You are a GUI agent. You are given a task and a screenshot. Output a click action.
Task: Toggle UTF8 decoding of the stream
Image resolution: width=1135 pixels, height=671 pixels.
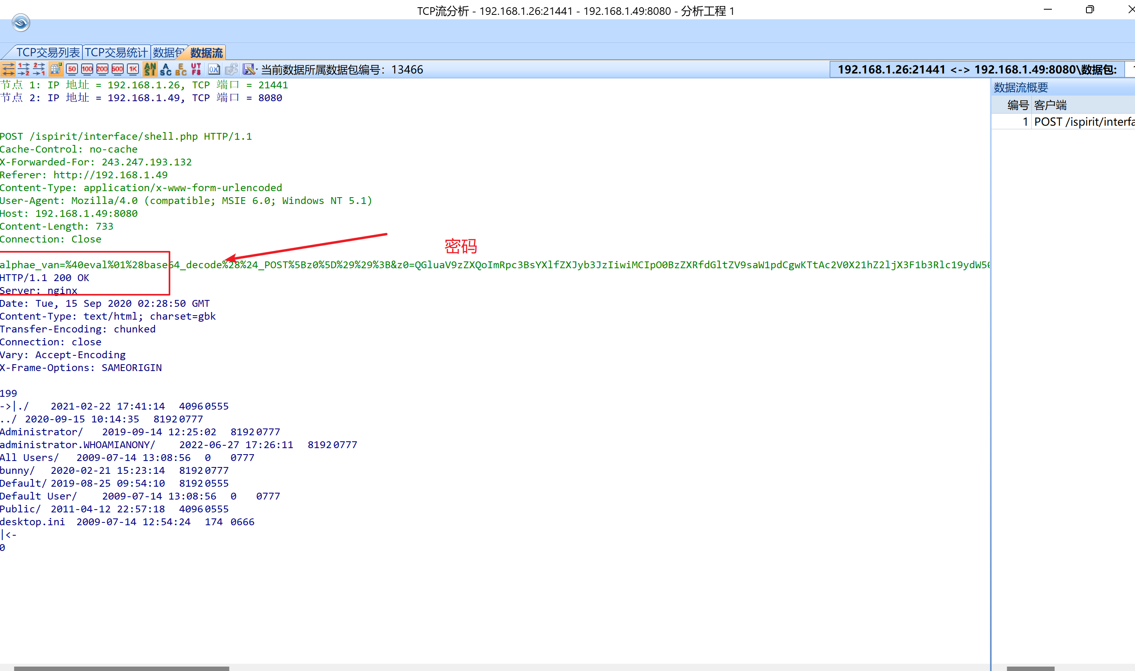(196, 69)
